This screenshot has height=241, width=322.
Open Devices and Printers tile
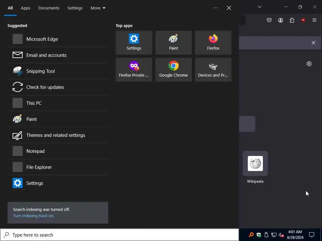pyautogui.click(x=213, y=70)
